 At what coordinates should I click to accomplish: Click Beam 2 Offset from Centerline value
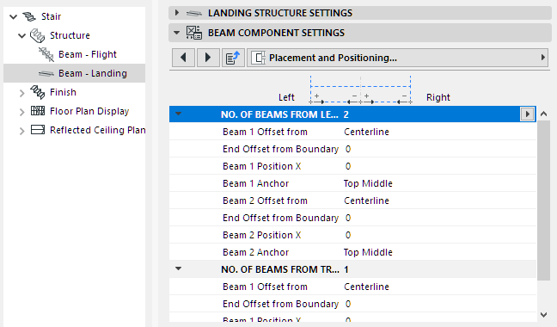pos(366,201)
